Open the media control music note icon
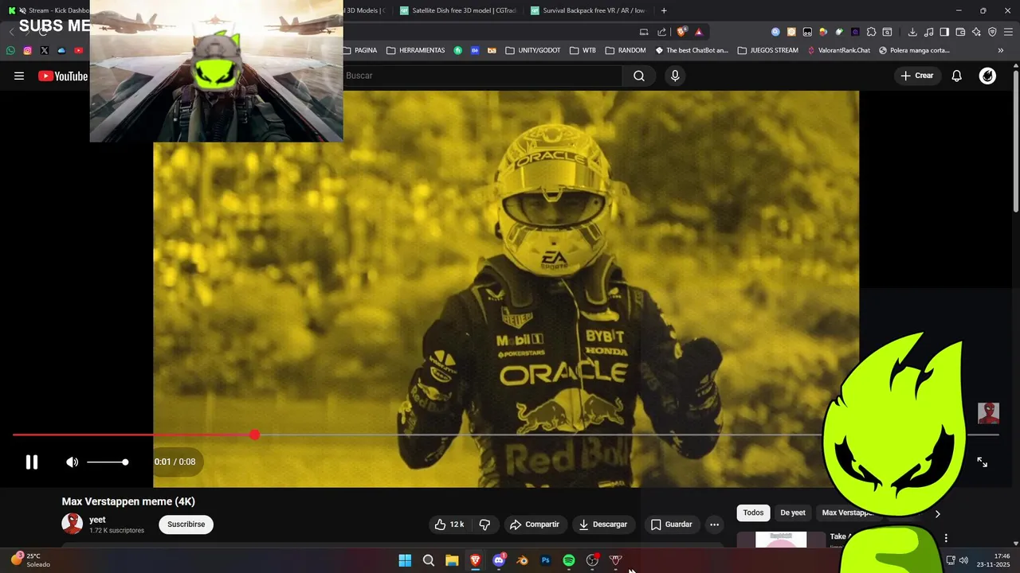1020x573 pixels. coord(928,32)
